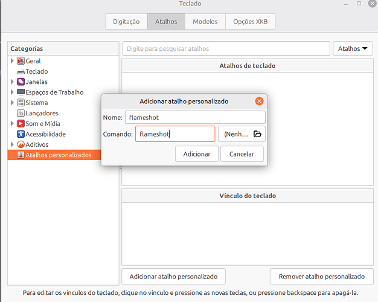
Task: Expand the Geral category tree arrow
Action: (x=12, y=61)
